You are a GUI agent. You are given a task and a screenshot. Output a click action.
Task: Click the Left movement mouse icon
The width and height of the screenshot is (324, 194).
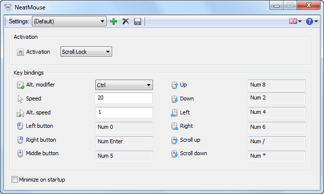174,113
